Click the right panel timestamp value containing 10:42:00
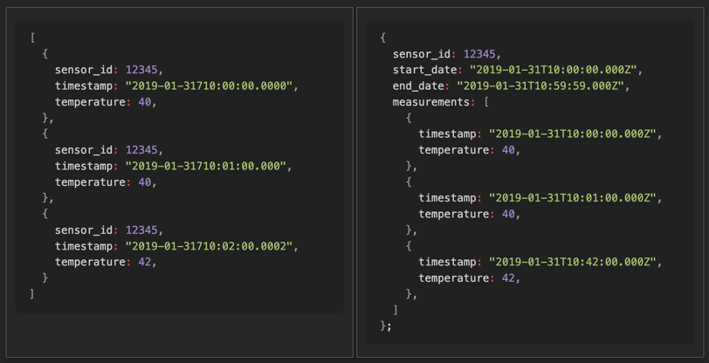Viewport: 709px width, 363px height. (x=575, y=262)
